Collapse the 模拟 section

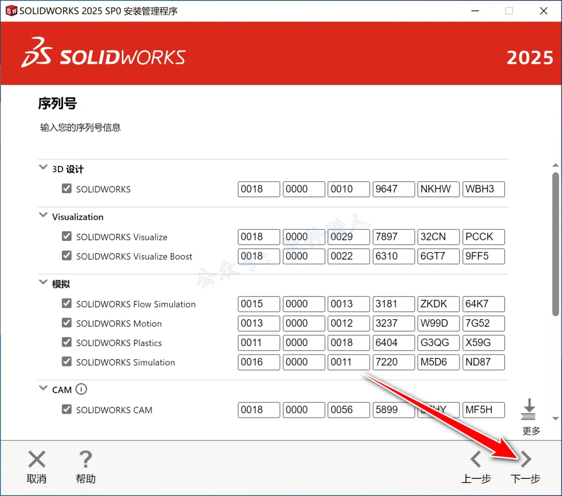[43, 282]
